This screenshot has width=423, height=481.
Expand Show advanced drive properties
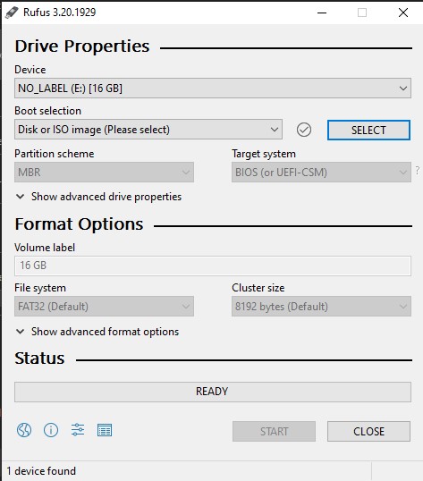[98, 197]
